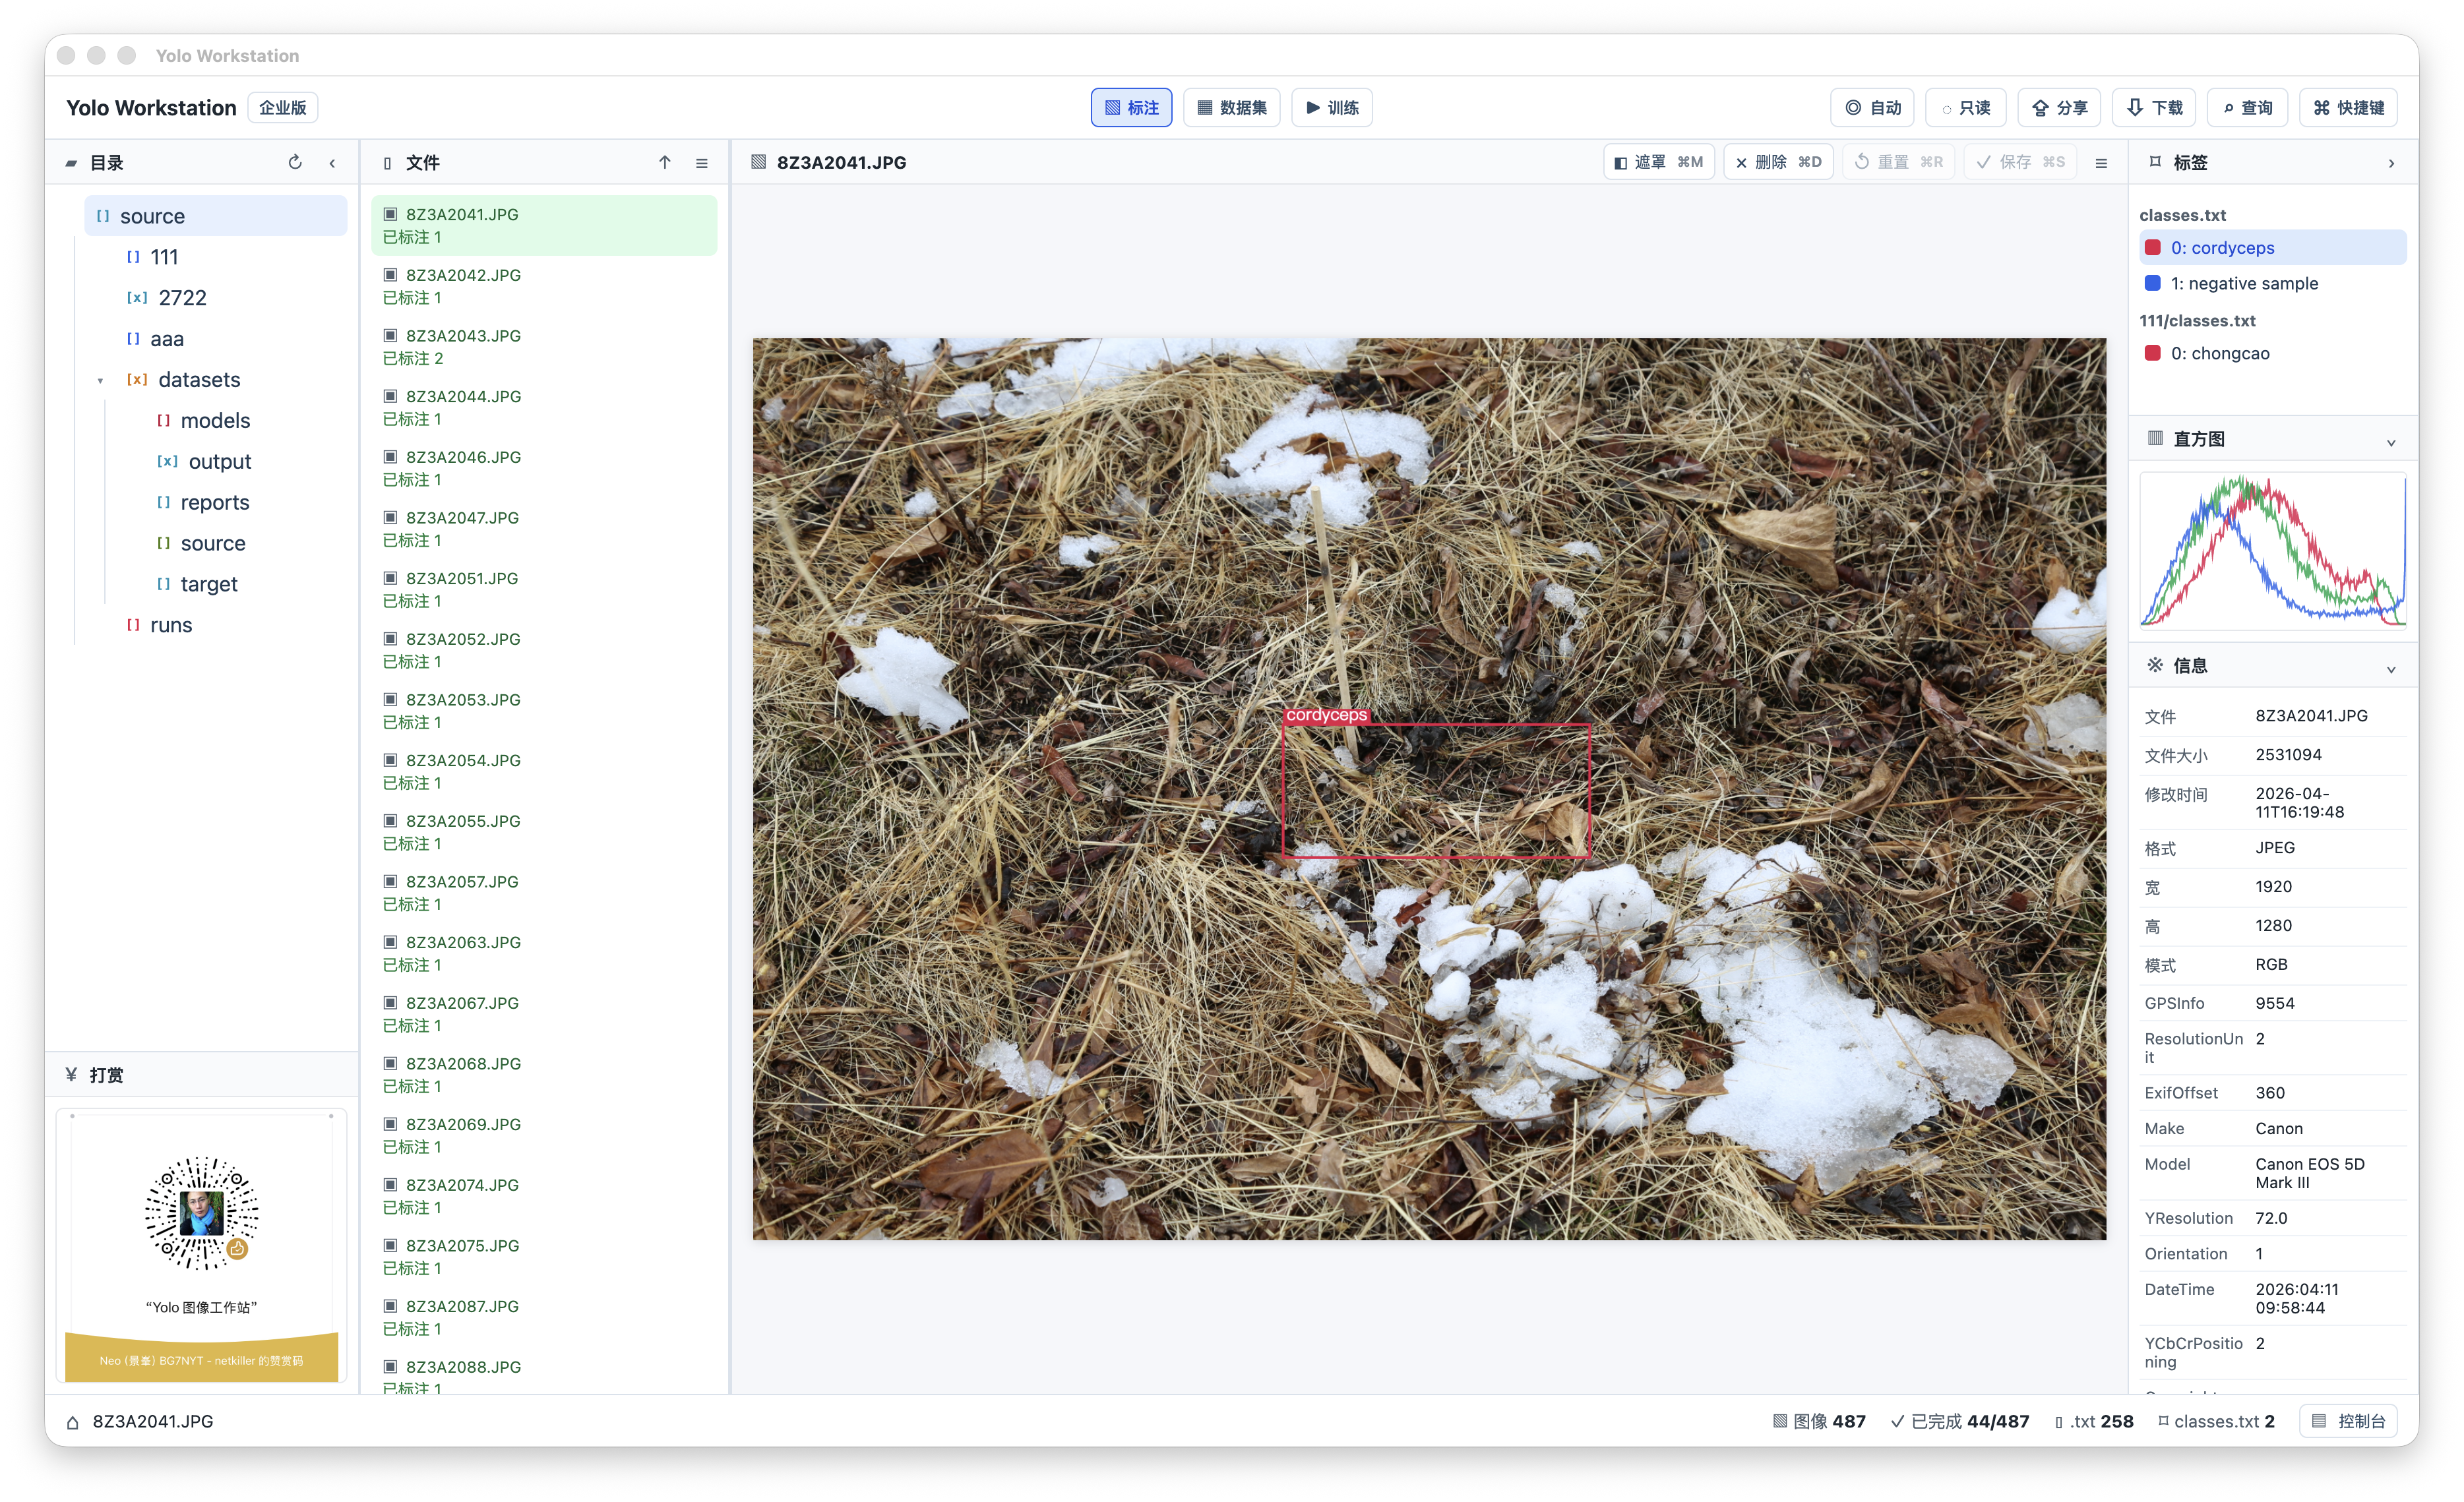Switch to the dataset tab
Screen dimensions: 2464x1502
(x=1231, y=108)
